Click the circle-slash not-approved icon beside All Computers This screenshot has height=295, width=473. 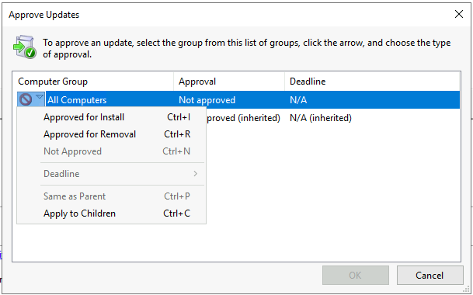tap(26, 99)
